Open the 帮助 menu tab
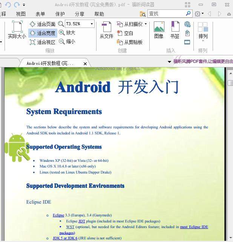The image size is (233, 242). tap(99, 14)
